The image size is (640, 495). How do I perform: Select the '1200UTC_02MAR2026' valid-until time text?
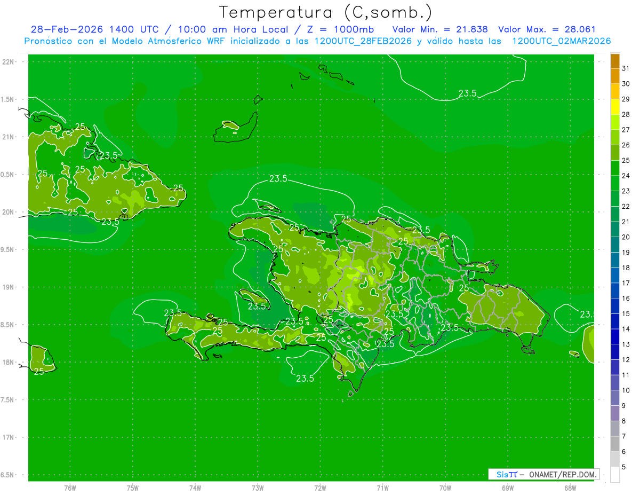(561, 41)
